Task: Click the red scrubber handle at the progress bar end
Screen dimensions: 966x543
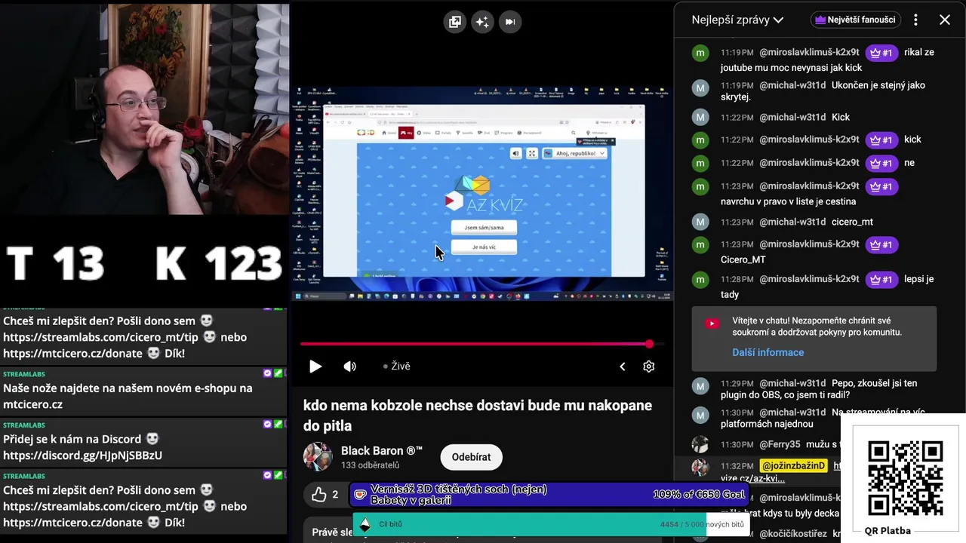Action: pos(649,344)
